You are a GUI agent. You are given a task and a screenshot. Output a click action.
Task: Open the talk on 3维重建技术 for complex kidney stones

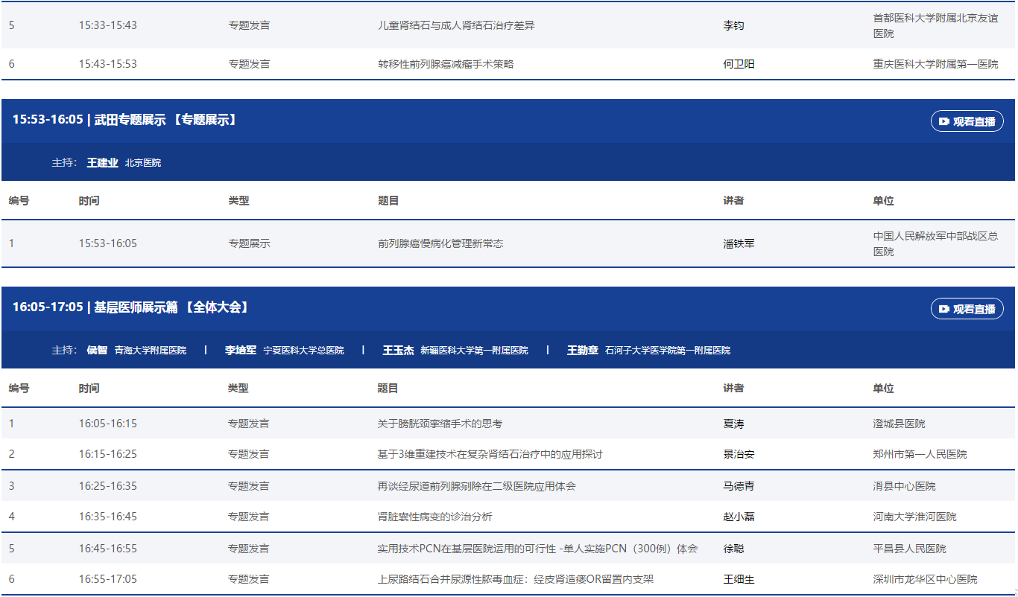[490, 454]
